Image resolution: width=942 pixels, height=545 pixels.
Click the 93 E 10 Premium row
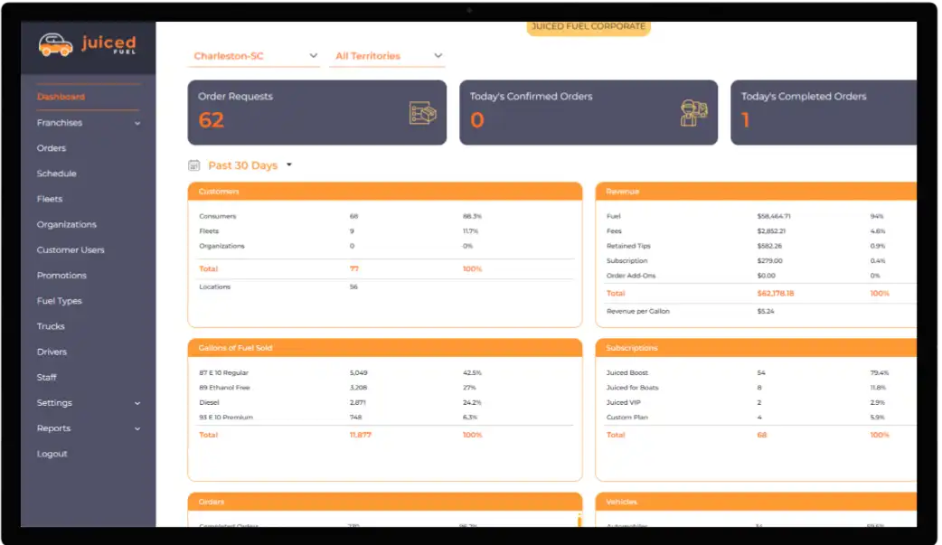point(385,417)
